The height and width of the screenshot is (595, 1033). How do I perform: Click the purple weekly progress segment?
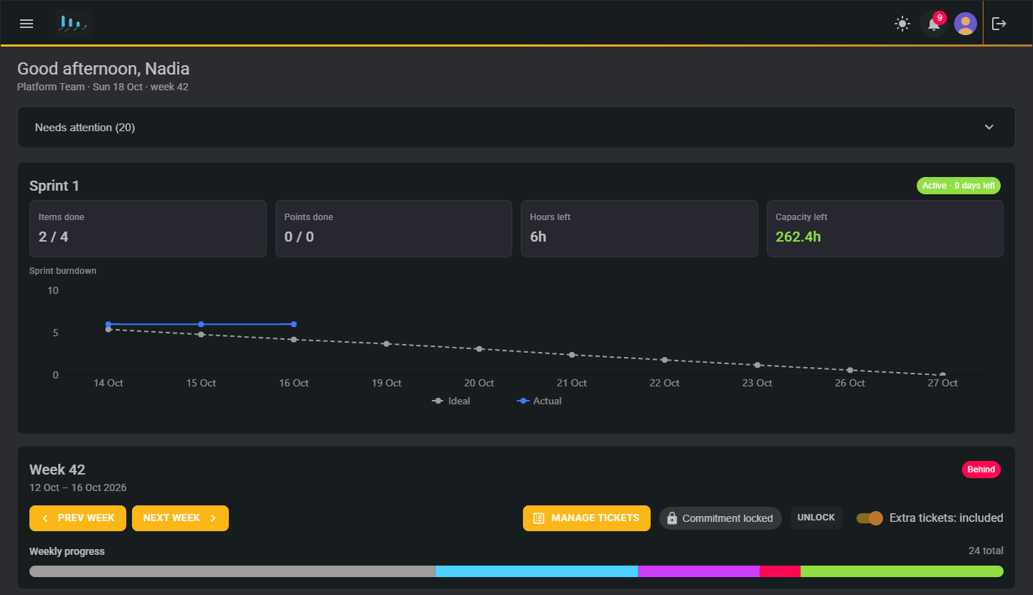pyautogui.click(x=699, y=571)
